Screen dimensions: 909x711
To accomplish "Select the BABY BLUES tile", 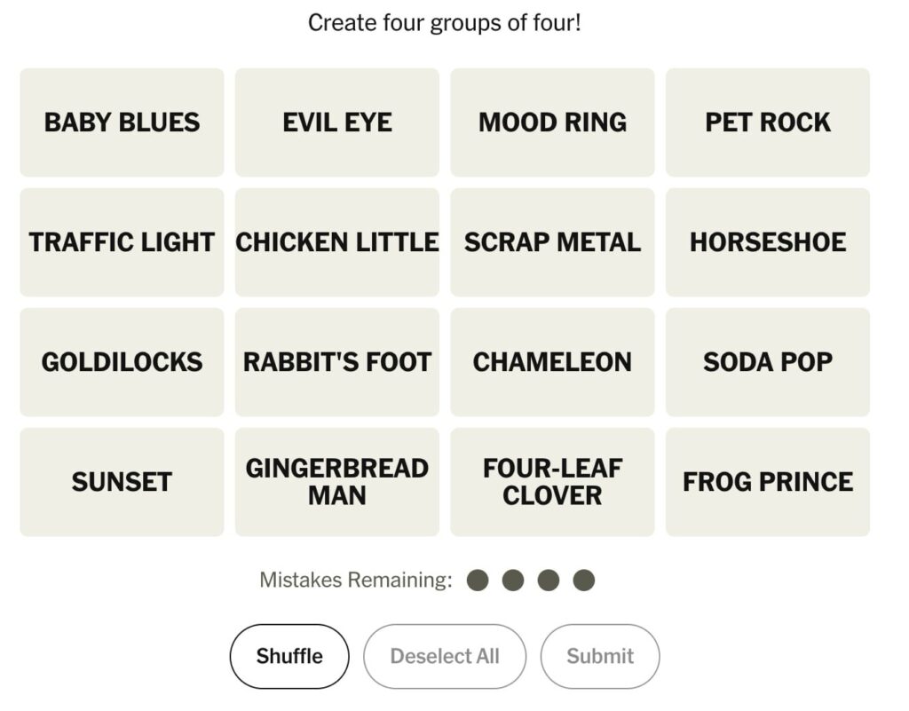I will [122, 122].
